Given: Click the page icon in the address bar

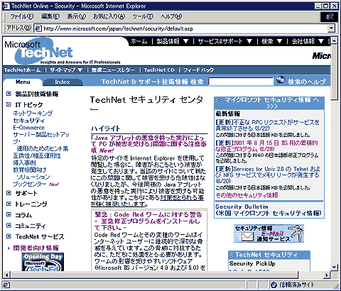Looking at the screenshot, I should tap(38, 28).
